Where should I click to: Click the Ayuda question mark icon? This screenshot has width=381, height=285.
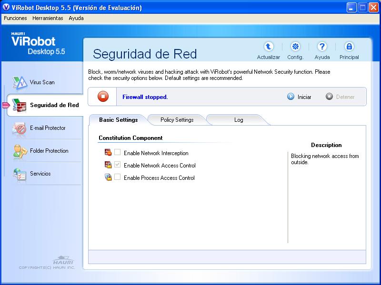[x=322, y=46]
